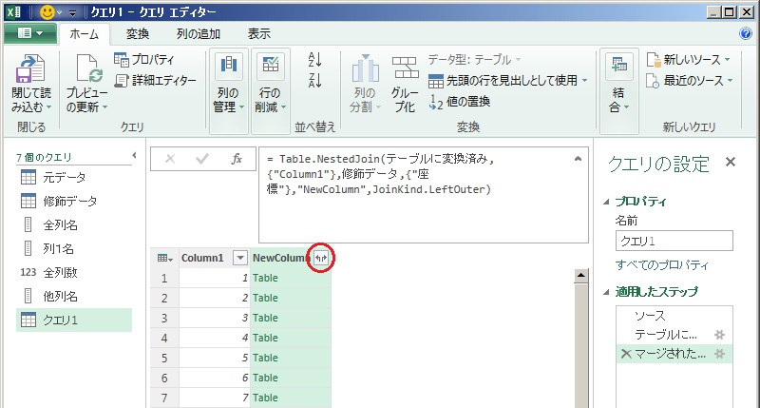
Task: Open the プロパティ ribbon command
Action: click(x=144, y=59)
